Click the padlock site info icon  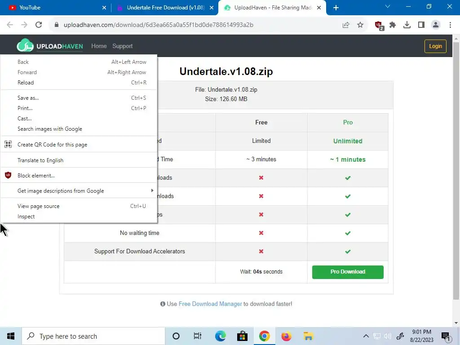57,25
